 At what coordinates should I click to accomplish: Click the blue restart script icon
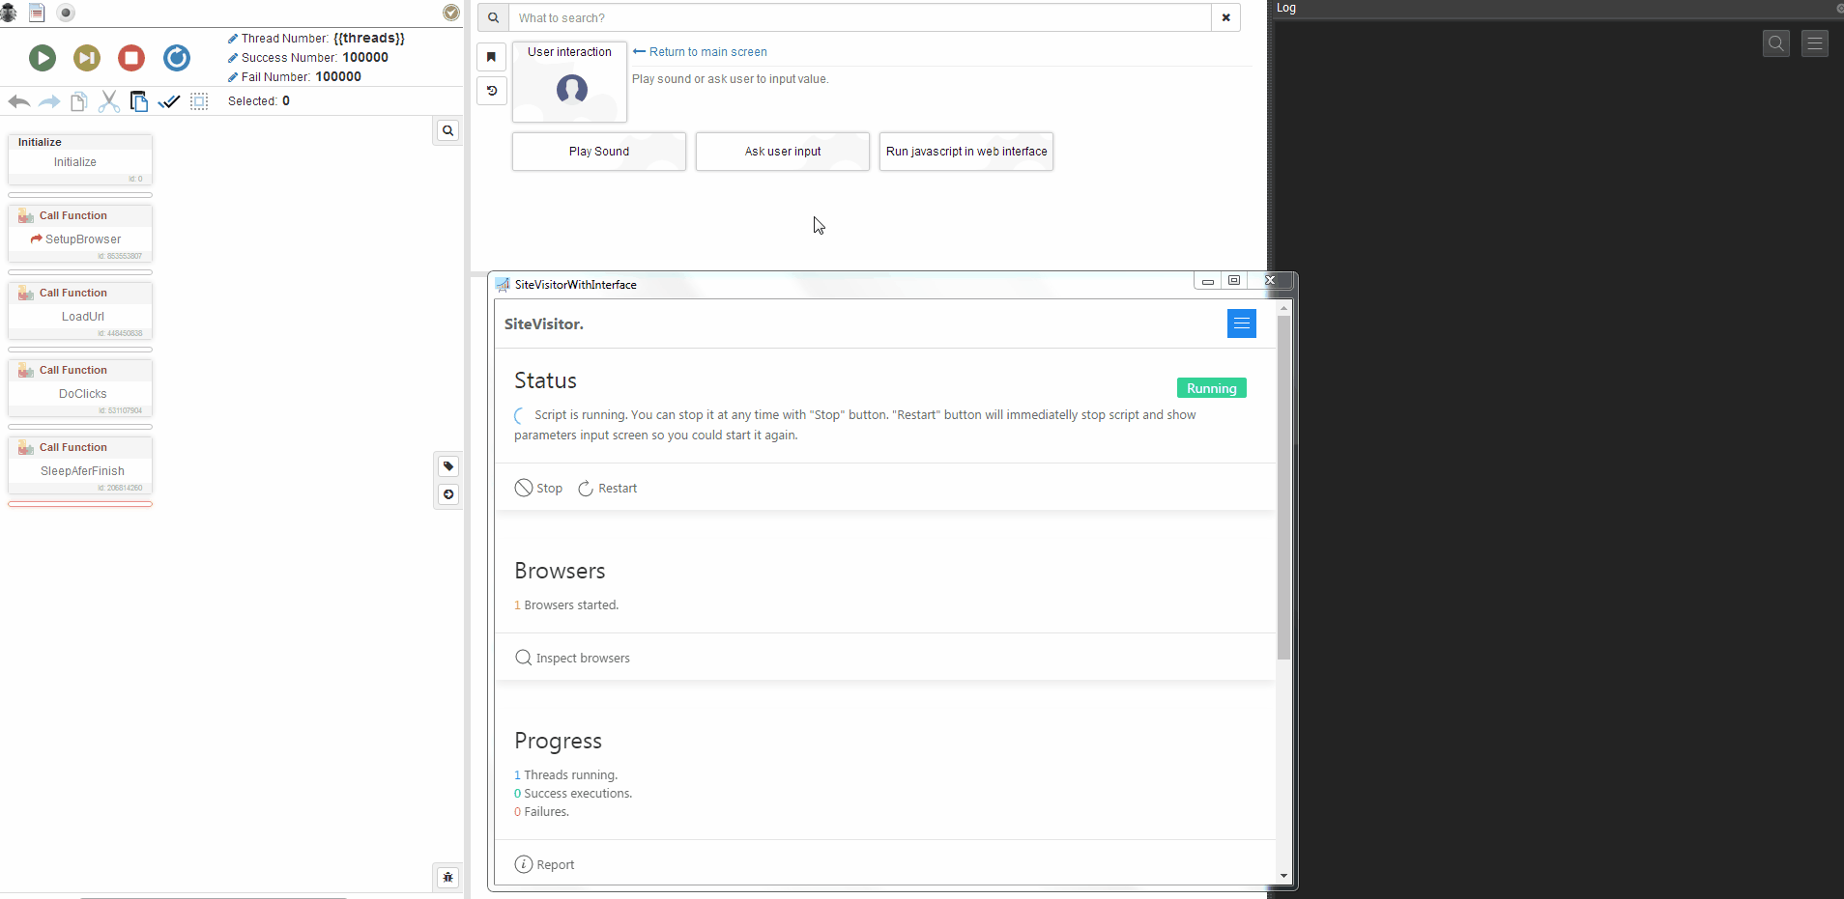coord(176,58)
